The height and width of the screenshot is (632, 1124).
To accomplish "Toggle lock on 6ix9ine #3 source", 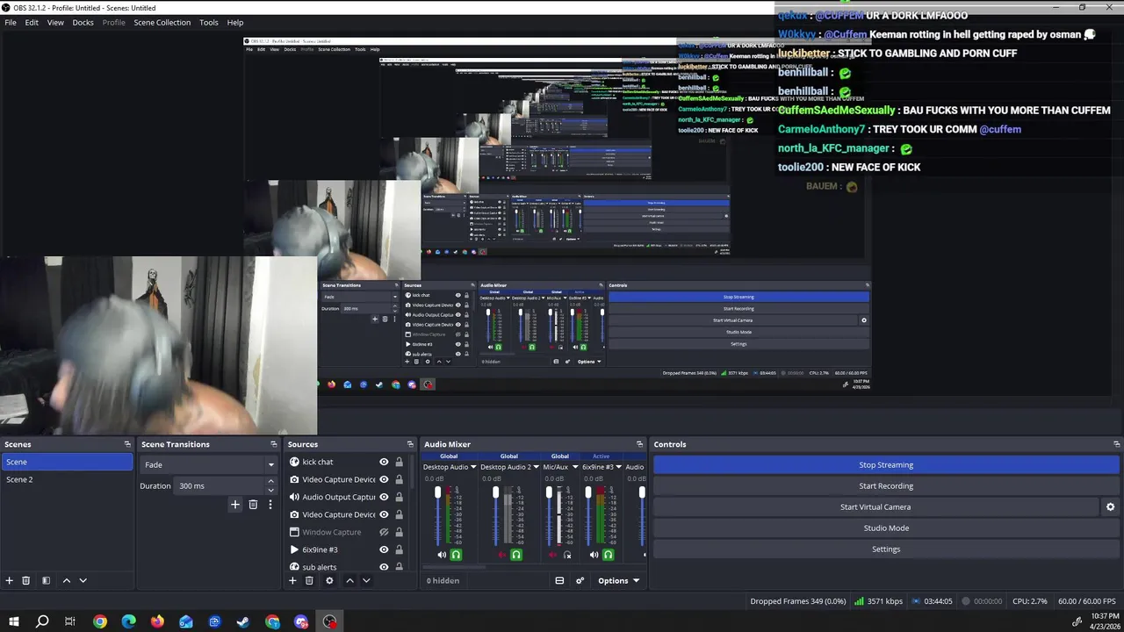I will coord(399,549).
